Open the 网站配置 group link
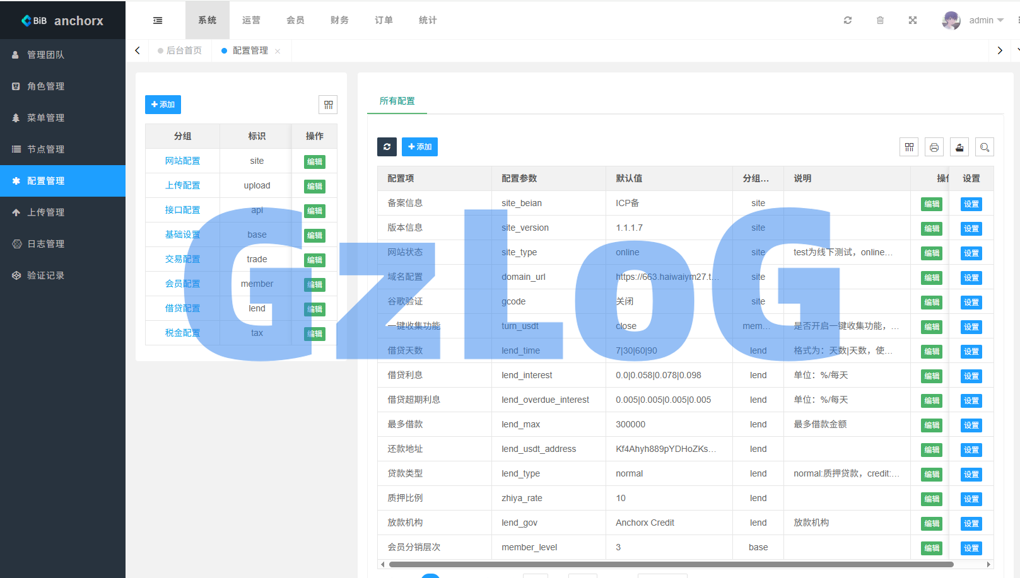1020x578 pixels. coord(182,161)
